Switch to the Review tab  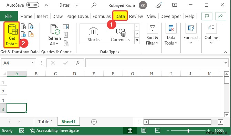coord(136,16)
